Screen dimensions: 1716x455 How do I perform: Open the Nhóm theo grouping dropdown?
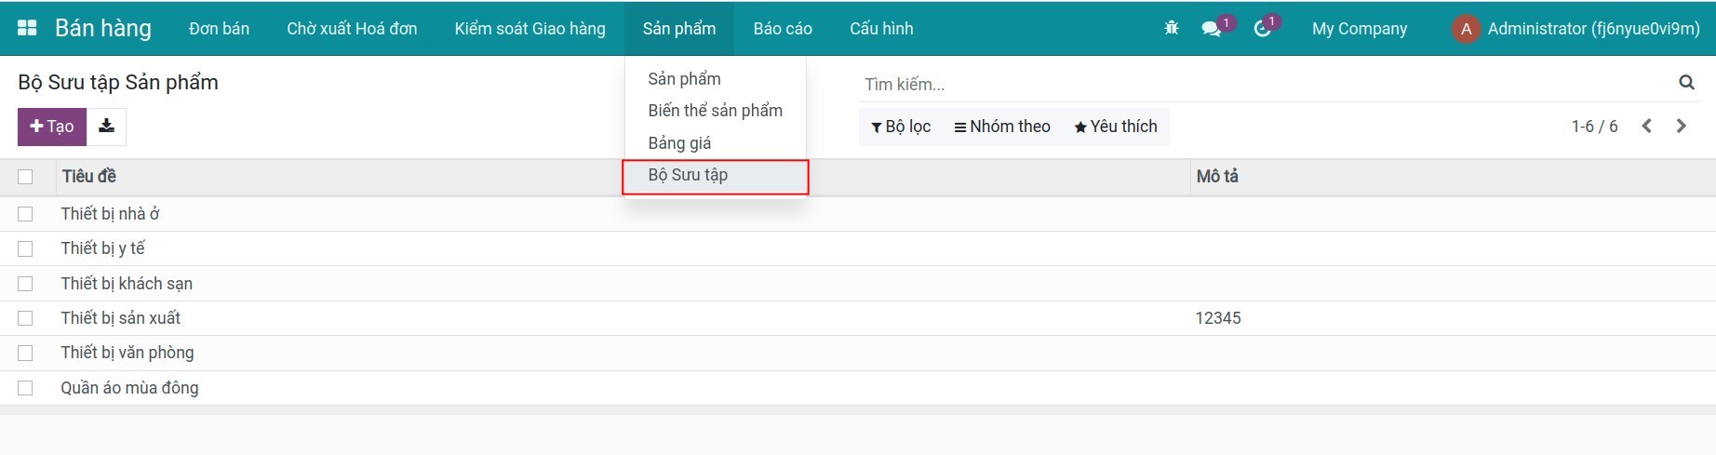coord(1002,127)
